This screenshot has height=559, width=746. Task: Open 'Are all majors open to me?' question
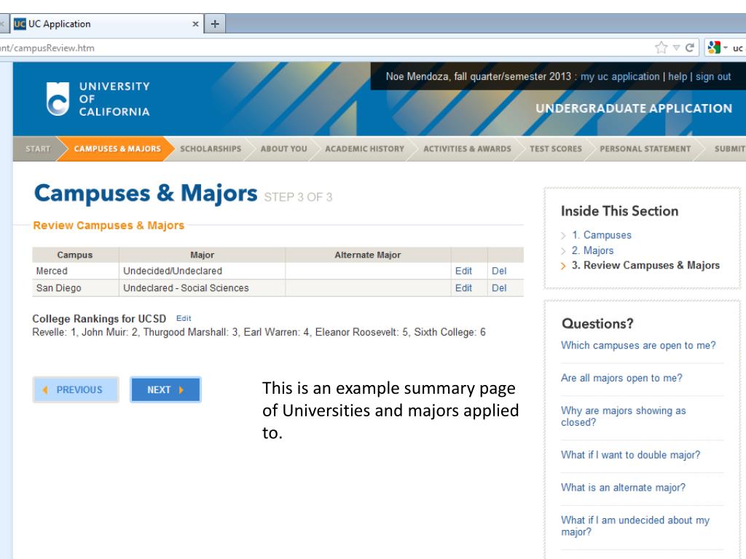coord(621,378)
